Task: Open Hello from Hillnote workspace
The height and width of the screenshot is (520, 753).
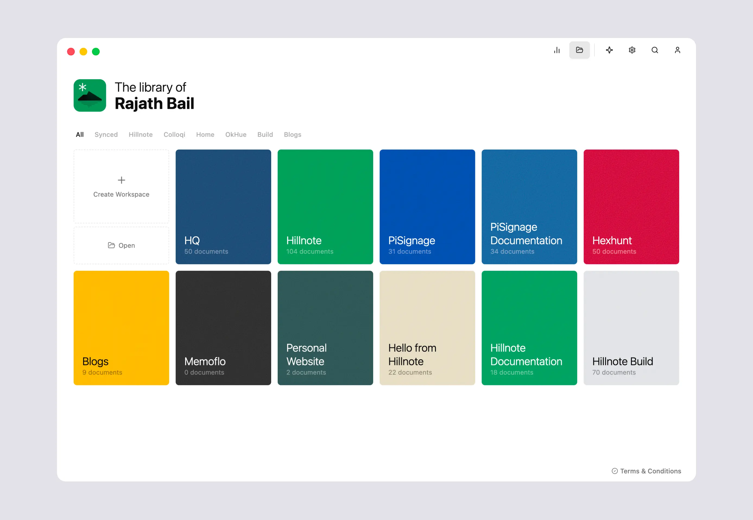Action: point(427,328)
